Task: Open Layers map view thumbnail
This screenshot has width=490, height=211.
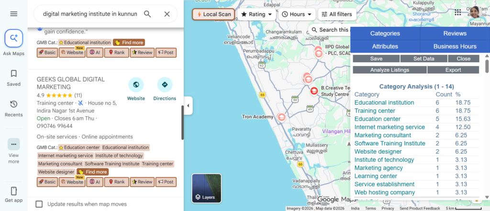Action: 207,188
